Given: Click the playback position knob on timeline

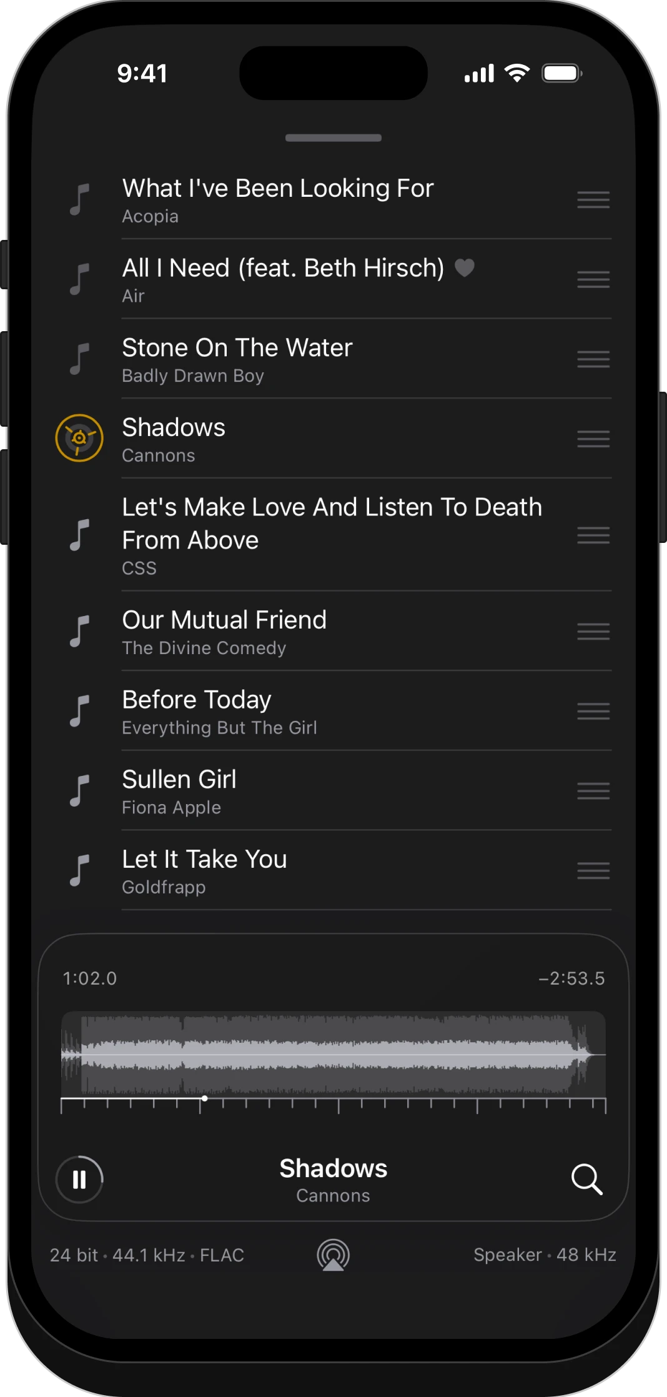Looking at the screenshot, I should coord(204,1098).
